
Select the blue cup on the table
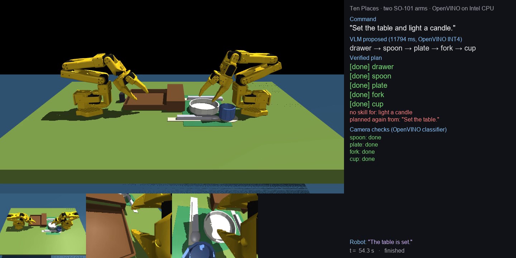point(227,112)
